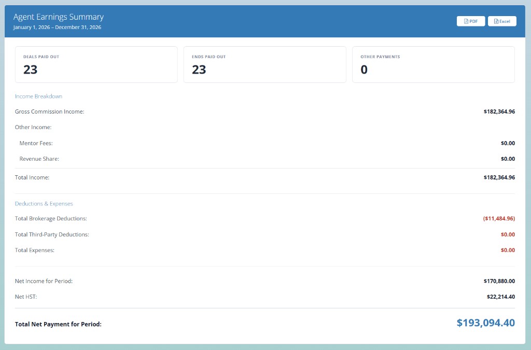Export the summary as PDF
Viewport: 531px width, 350px height.
471,21
